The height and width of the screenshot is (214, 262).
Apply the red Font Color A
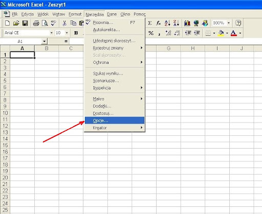coord(234,33)
